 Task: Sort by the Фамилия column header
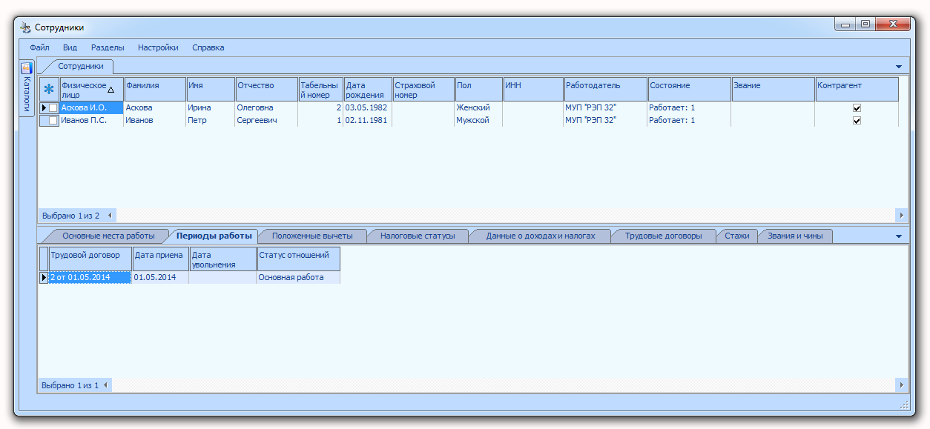155,89
